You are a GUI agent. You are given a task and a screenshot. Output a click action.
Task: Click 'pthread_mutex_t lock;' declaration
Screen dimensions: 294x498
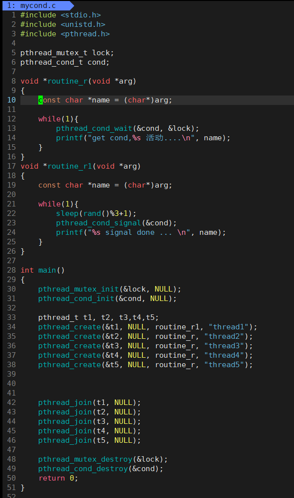[67, 53]
